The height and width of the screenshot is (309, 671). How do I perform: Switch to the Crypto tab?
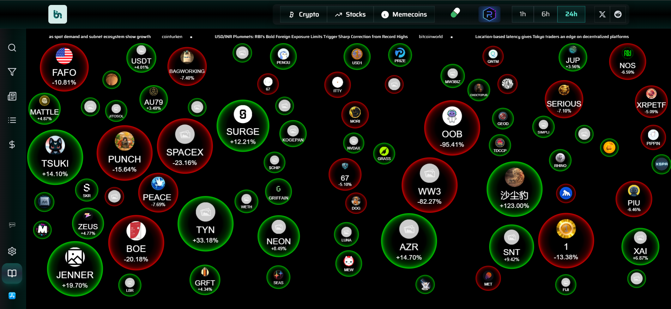pyautogui.click(x=304, y=14)
